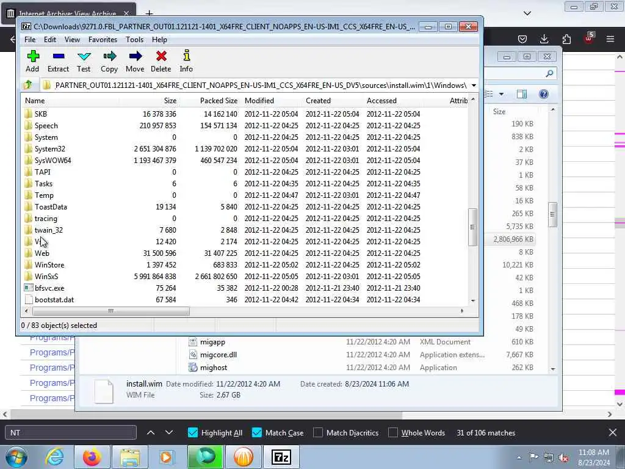This screenshot has width=625, height=469.
Task: Click the Test toolbar icon
Action: (84, 61)
